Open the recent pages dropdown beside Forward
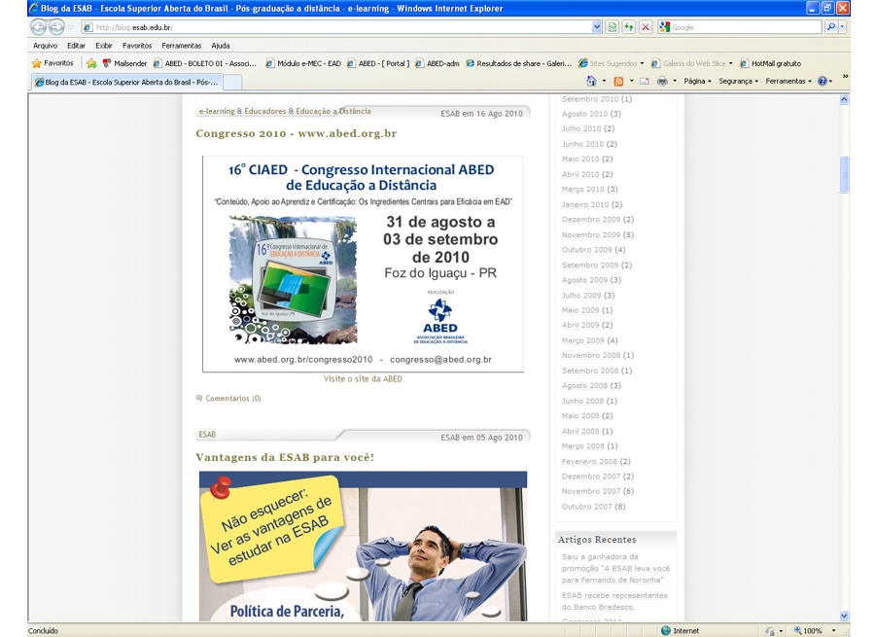 coord(71,27)
